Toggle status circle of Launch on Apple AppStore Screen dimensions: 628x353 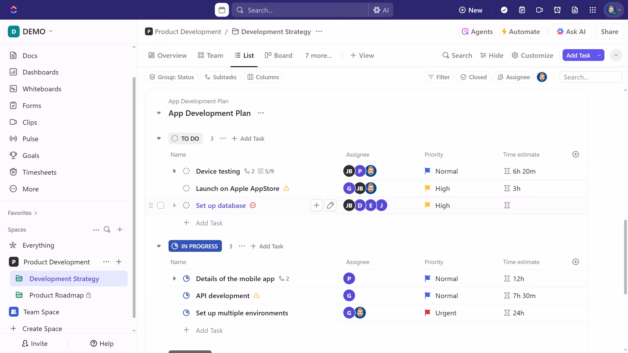pyautogui.click(x=186, y=188)
